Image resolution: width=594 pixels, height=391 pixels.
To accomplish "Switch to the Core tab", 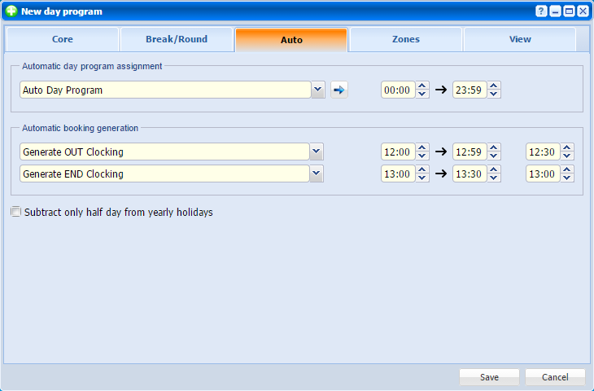I will tap(63, 39).
